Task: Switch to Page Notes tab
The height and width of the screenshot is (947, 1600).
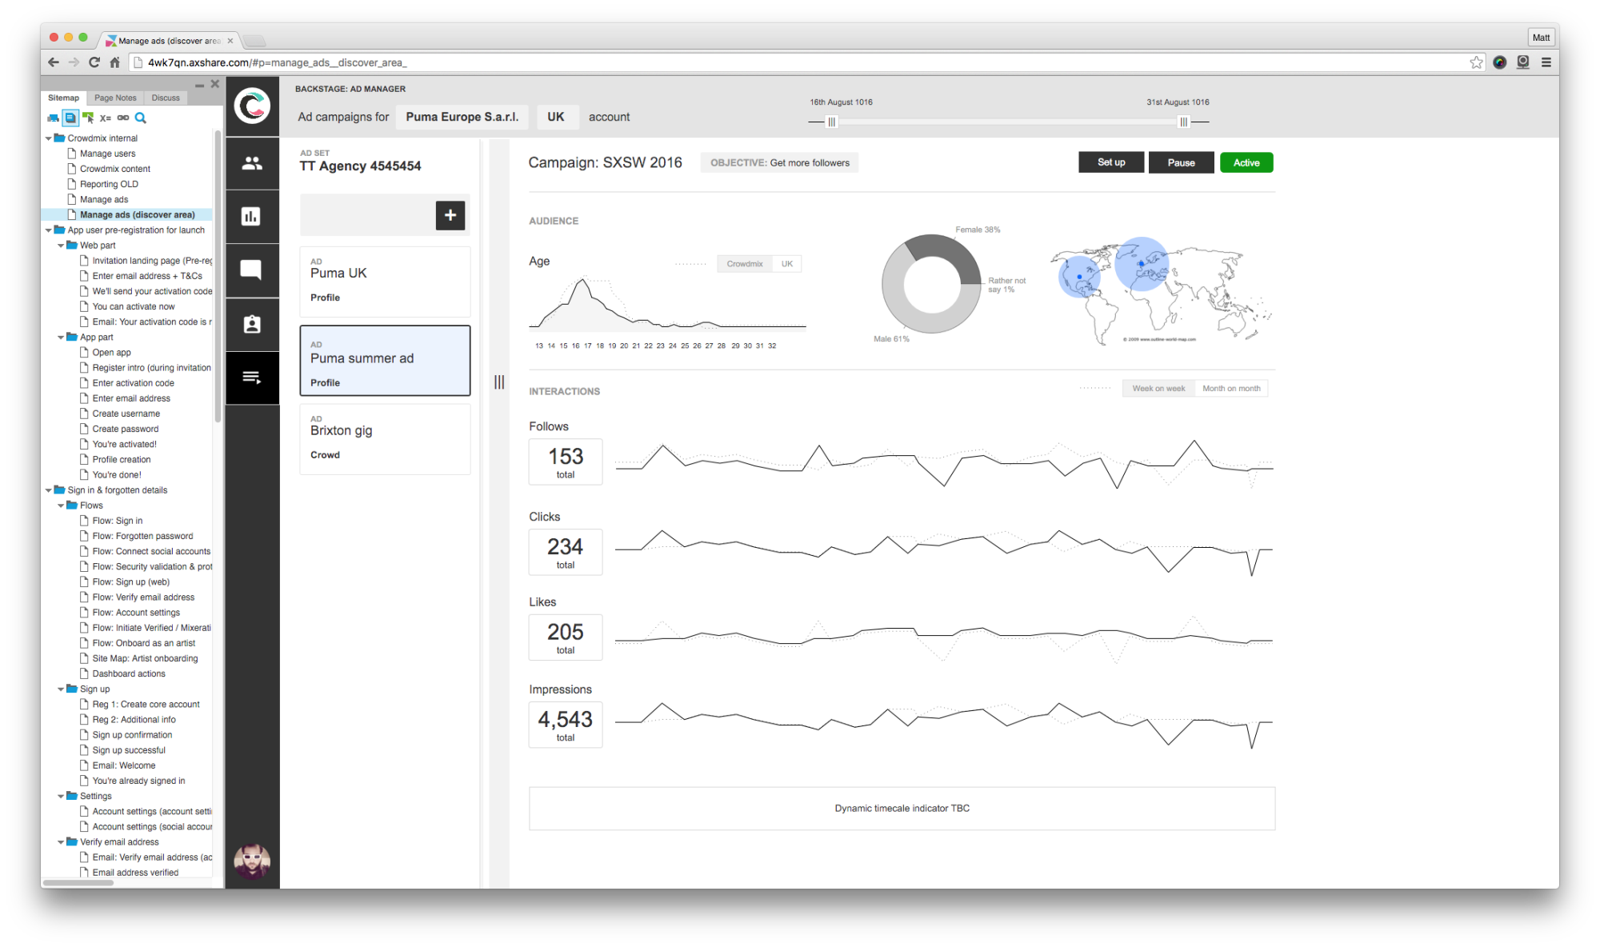Action: [x=115, y=98]
